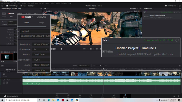This screenshot has width=182, height=102.
Task: Switch to the Fairlight page
Action: click(114, 96)
